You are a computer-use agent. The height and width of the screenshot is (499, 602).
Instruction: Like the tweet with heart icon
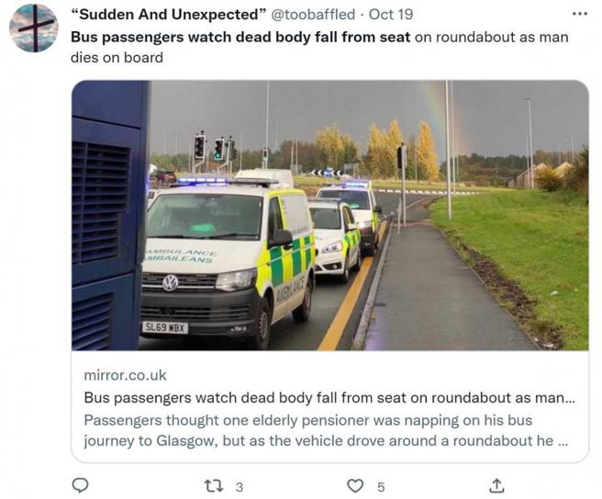(x=355, y=486)
